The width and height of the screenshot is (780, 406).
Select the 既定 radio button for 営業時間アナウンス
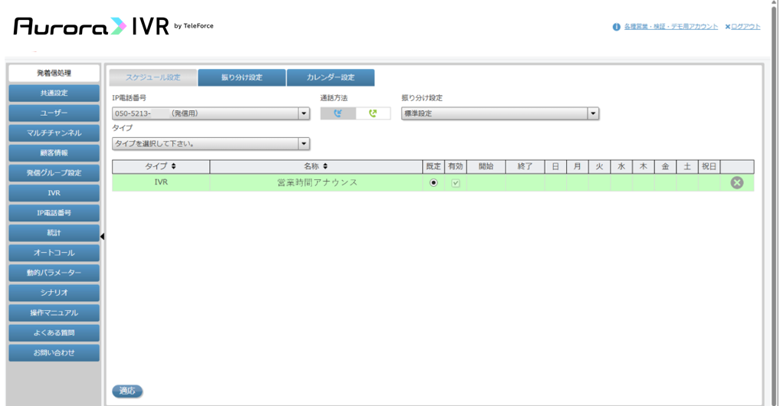pos(433,182)
